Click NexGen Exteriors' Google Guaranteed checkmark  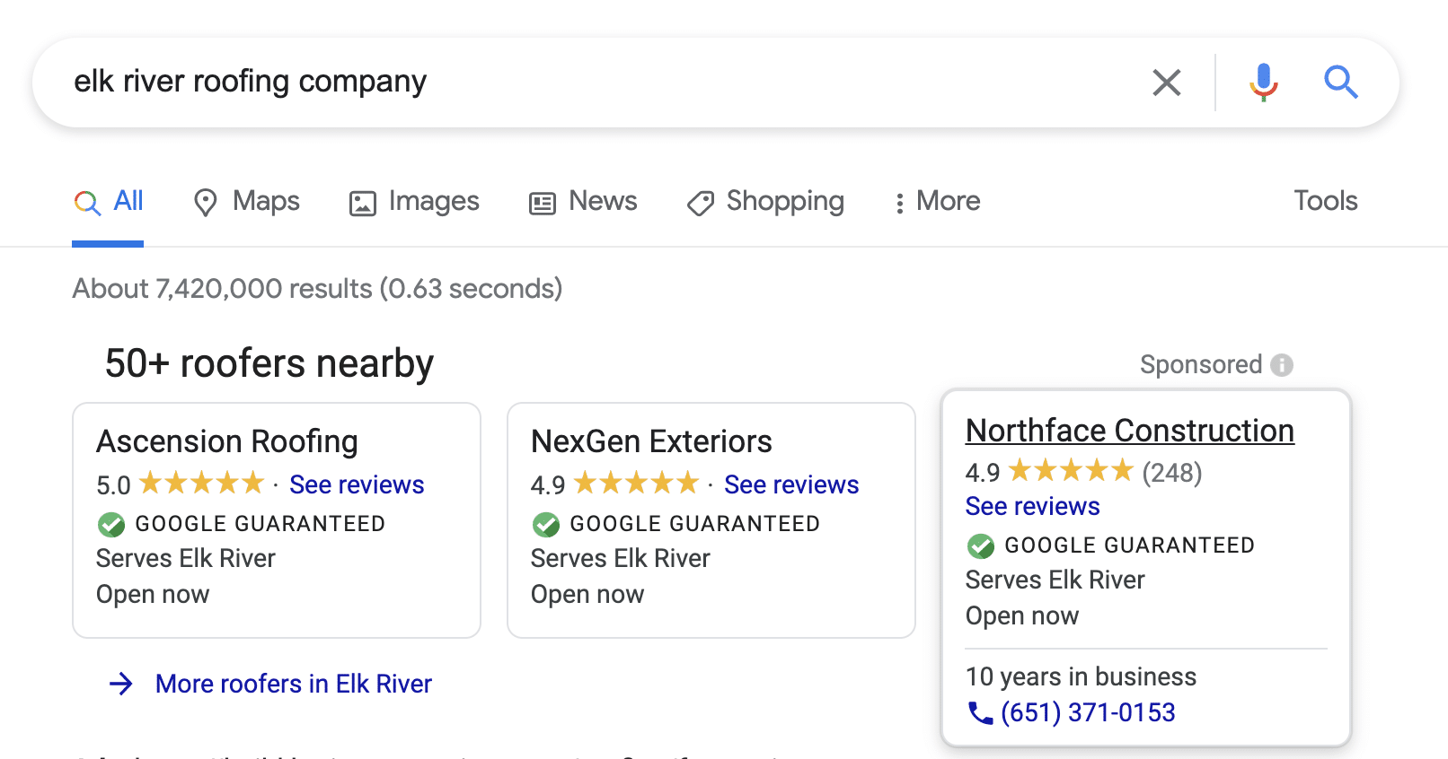tap(546, 524)
